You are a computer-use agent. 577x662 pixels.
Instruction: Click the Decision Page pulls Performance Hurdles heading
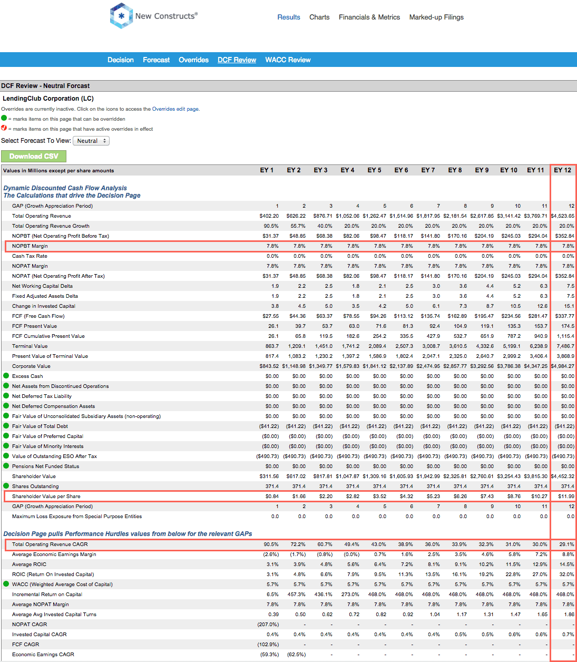(x=128, y=534)
